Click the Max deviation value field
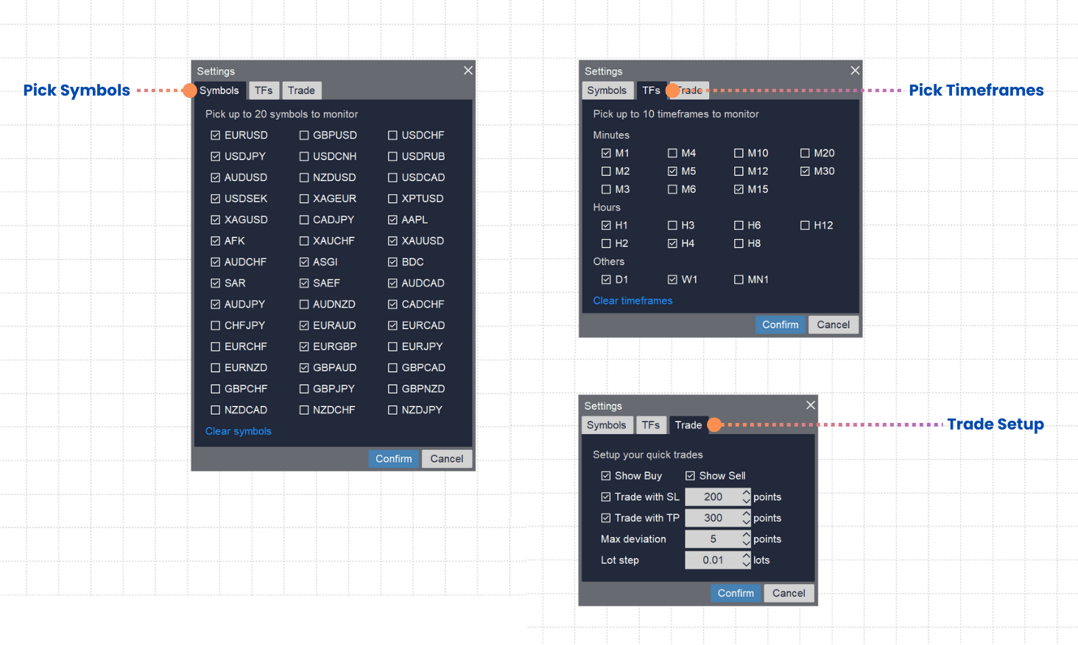 point(713,539)
